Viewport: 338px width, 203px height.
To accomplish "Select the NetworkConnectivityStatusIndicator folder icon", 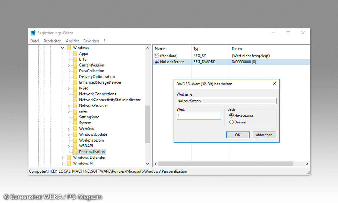I will 75,100.
